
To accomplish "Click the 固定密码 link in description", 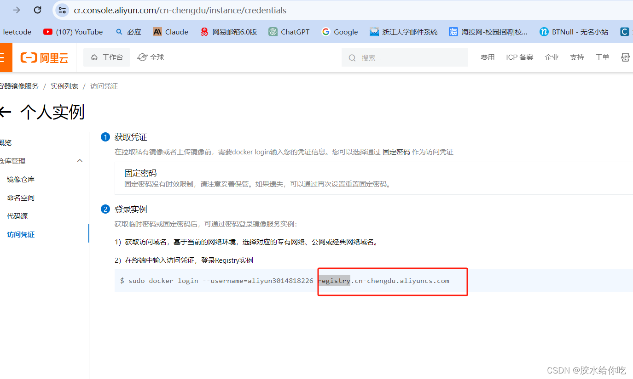I will click(396, 152).
